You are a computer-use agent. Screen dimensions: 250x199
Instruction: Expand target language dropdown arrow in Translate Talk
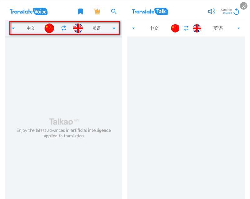click(x=239, y=28)
